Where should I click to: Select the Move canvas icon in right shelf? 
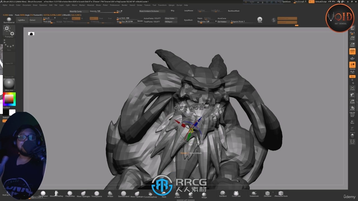[352, 95]
